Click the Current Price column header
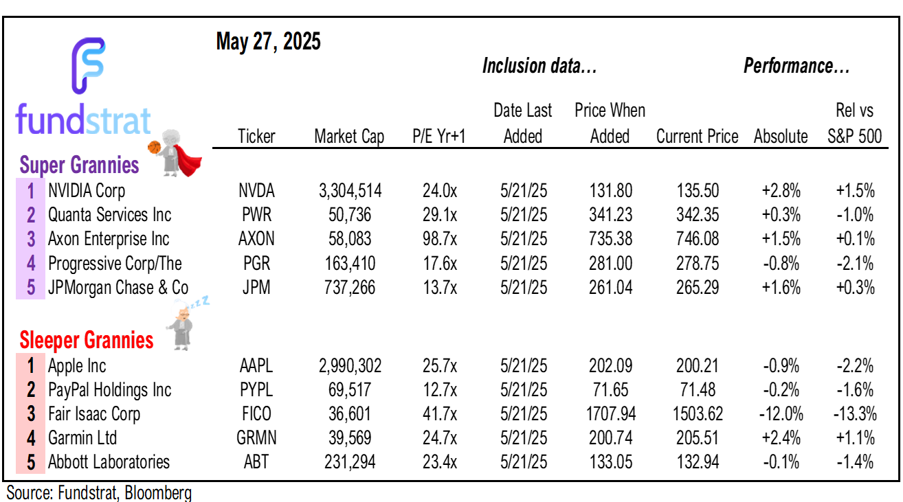903x502 pixels. [x=697, y=137]
